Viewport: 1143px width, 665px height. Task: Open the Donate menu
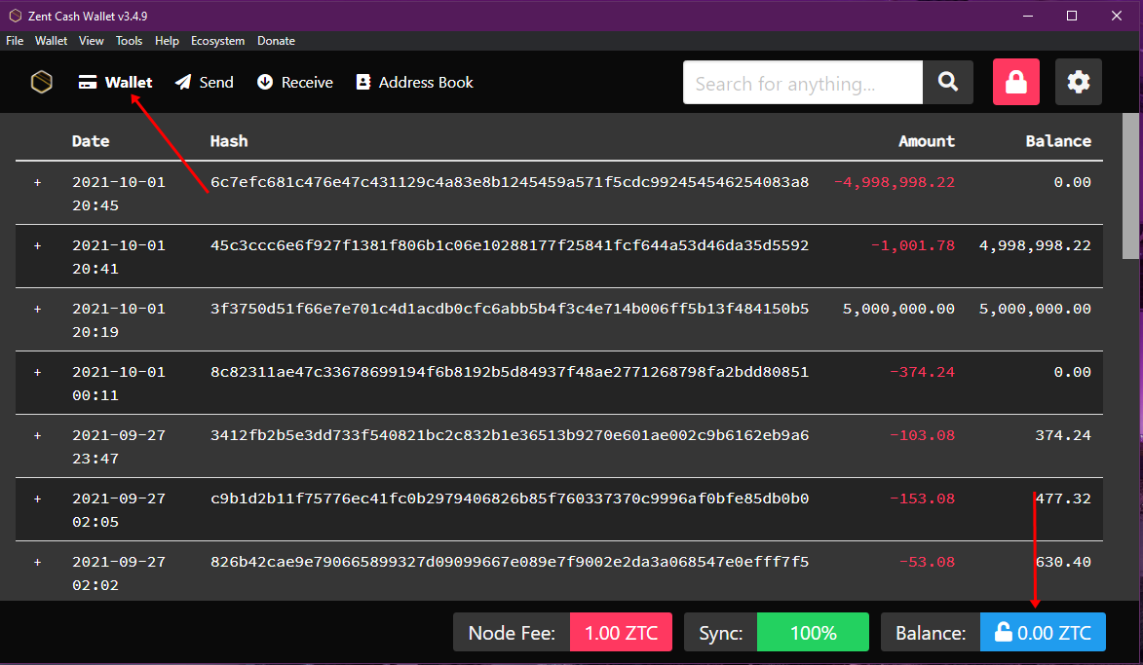click(277, 41)
